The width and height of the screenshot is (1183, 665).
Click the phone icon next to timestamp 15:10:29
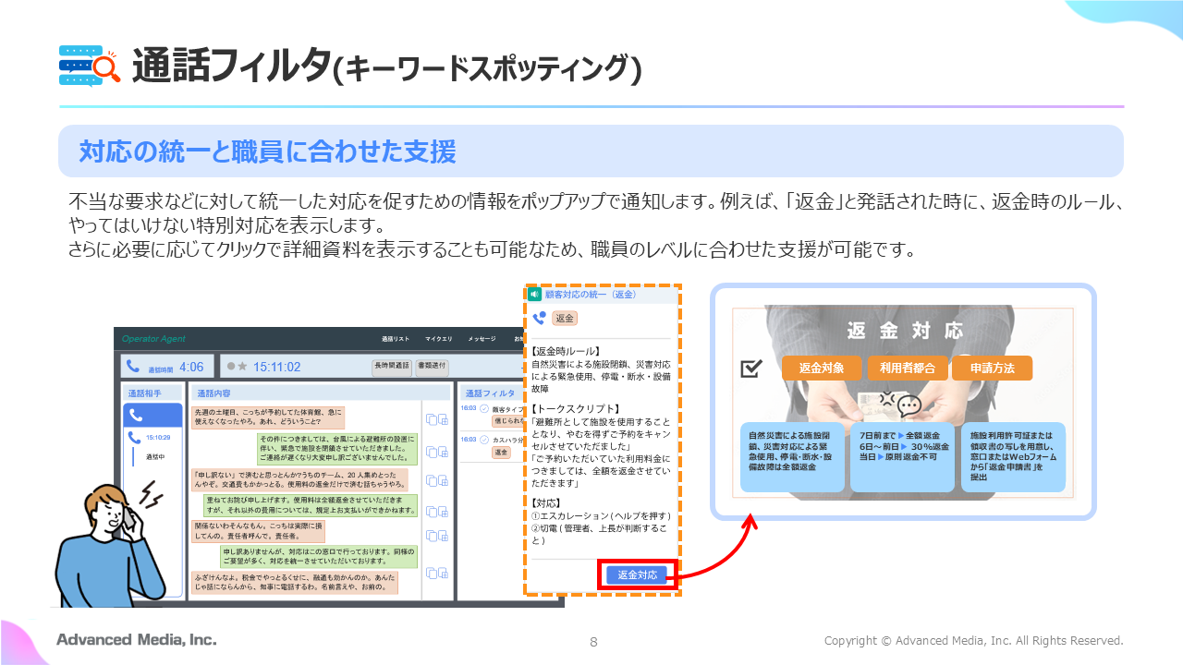(134, 438)
